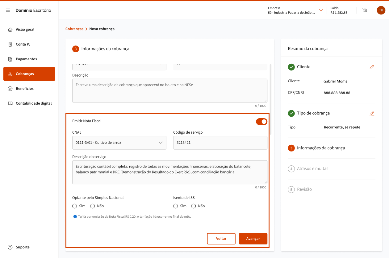Viewport: 389px width, 258px height.
Task: Click the Código de serviço input field
Action: [220, 143]
